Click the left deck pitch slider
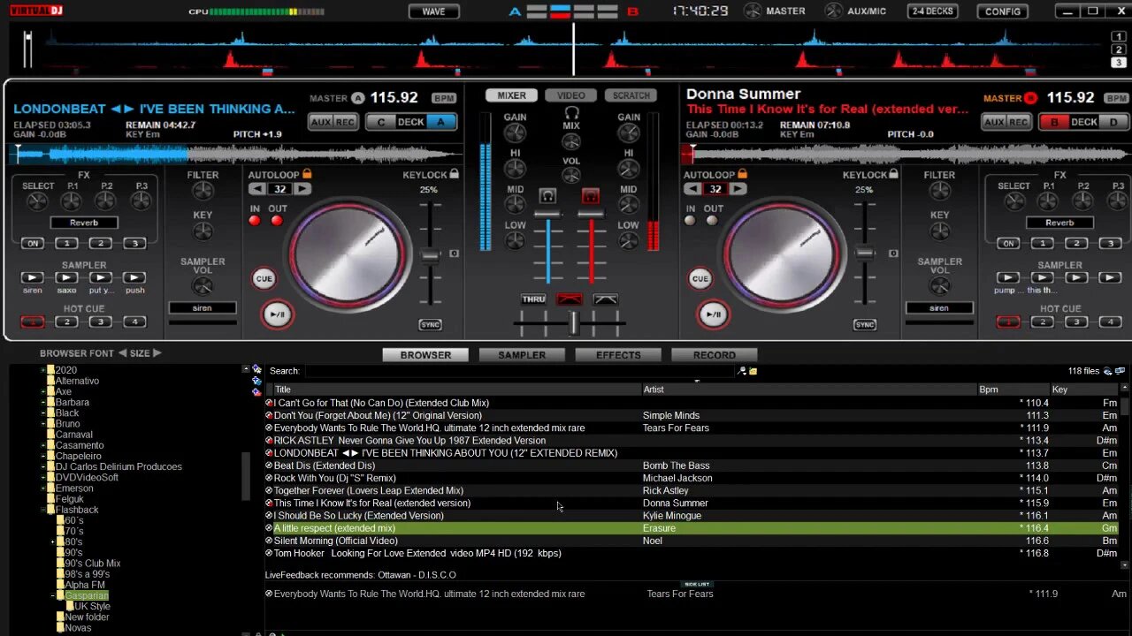 click(x=430, y=254)
